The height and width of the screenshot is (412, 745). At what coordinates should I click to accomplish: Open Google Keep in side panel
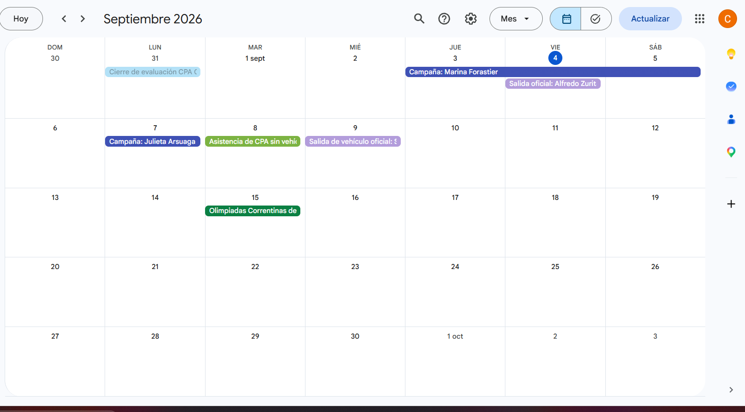click(731, 54)
